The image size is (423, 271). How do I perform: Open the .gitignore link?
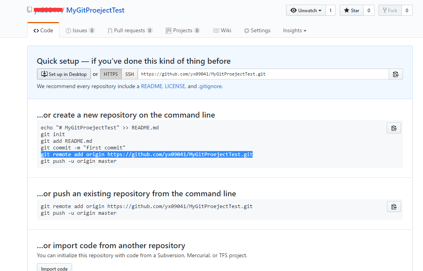point(210,86)
